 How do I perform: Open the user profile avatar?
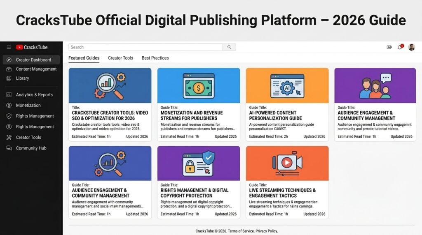point(412,47)
